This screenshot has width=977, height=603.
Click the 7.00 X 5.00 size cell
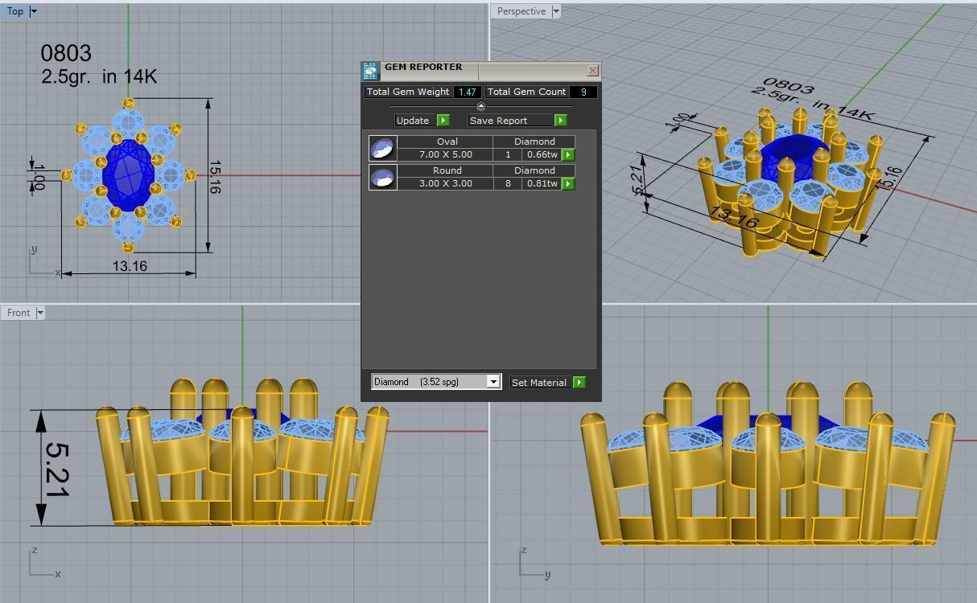pyautogui.click(x=446, y=154)
